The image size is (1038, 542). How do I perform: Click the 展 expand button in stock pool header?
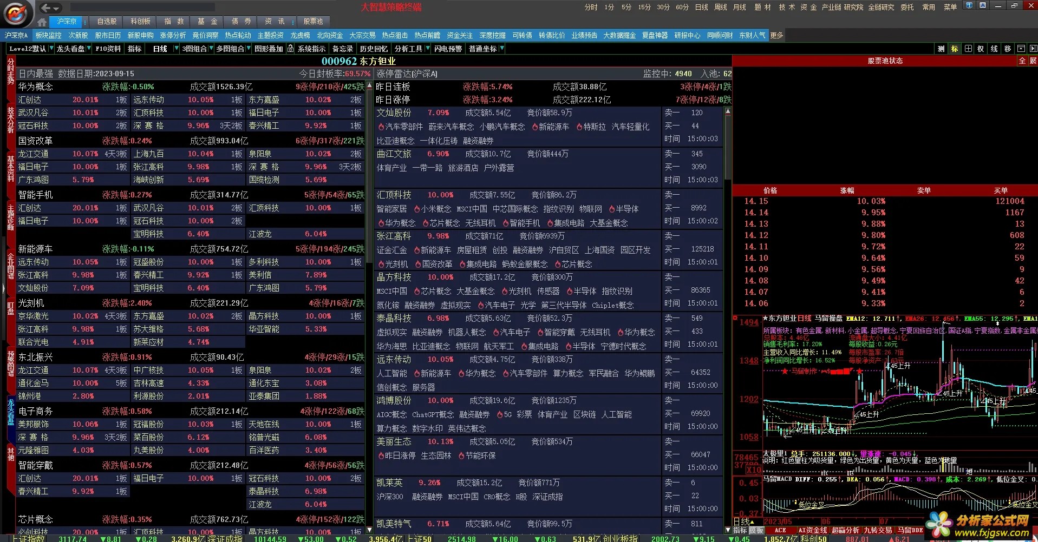[x=1033, y=61]
